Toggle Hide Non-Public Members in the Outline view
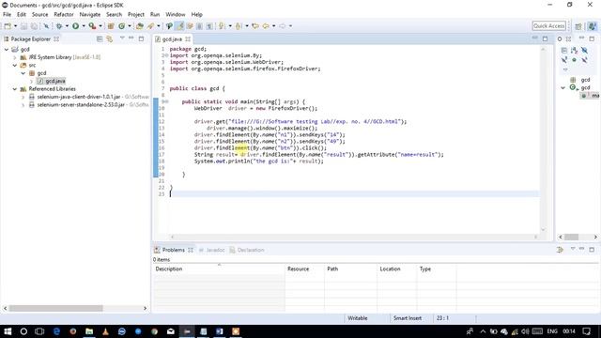Viewport: 601px width, 338px height. coord(574,60)
